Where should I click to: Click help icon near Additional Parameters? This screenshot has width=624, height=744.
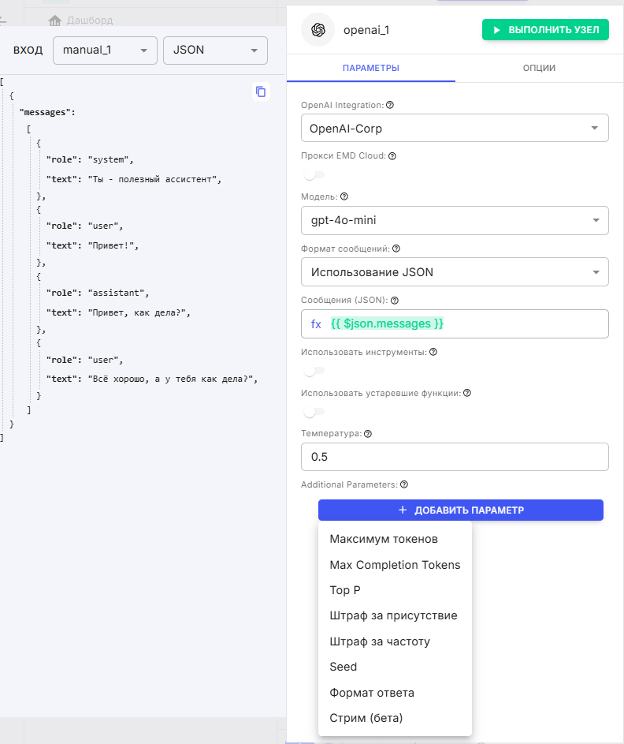[404, 484]
